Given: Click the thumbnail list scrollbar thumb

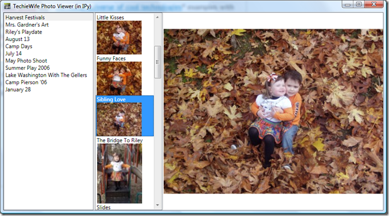Looking at the screenshot, I should pos(158,62).
